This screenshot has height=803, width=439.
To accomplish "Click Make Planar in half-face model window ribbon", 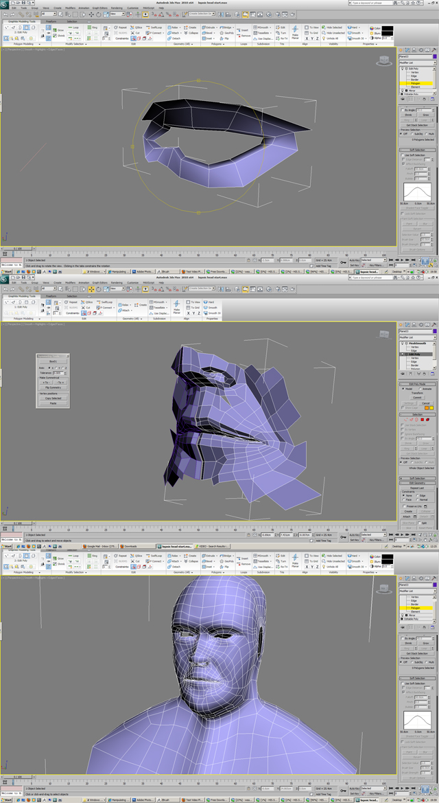I will tap(176, 307).
